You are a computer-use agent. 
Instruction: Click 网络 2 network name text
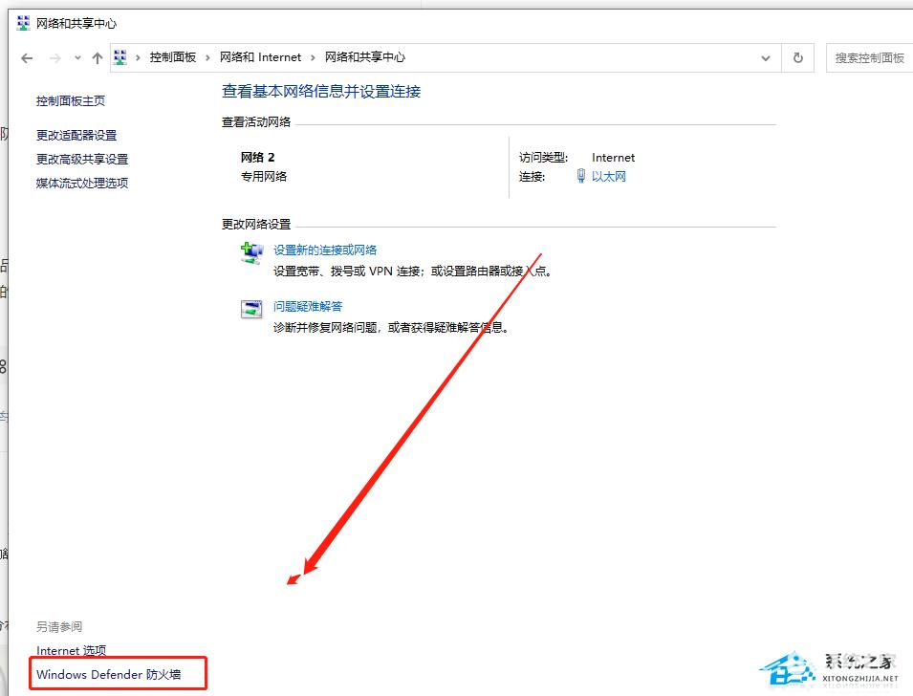pyautogui.click(x=257, y=157)
